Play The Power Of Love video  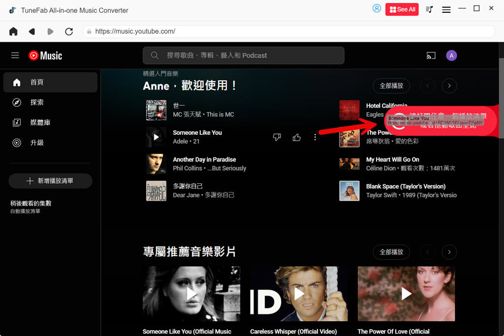click(406, 294)
